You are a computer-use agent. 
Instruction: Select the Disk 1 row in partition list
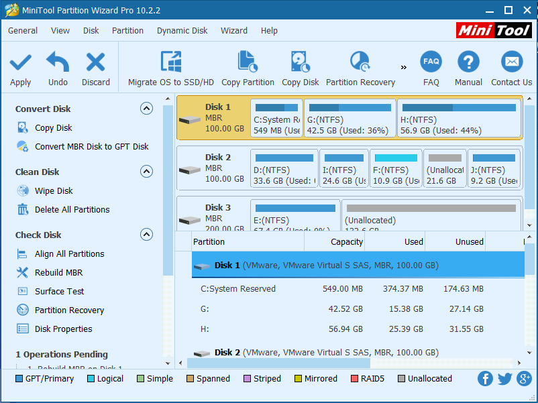358,265
